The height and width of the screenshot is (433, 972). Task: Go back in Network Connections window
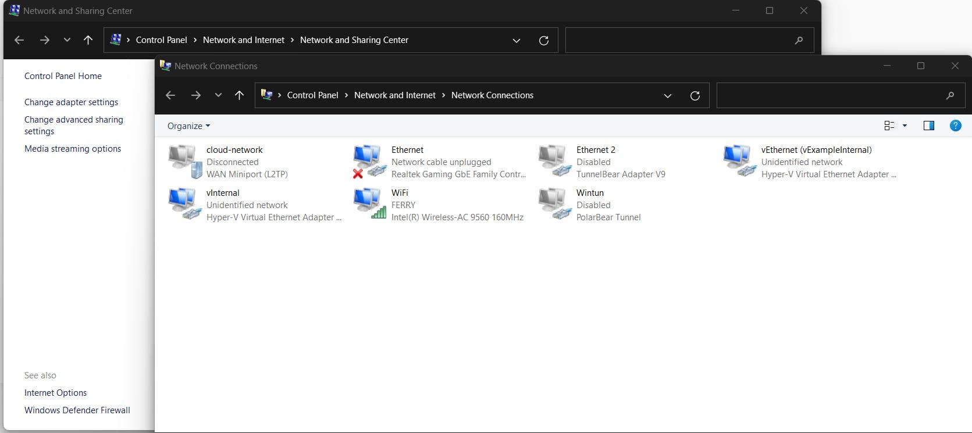coord(170,95)
